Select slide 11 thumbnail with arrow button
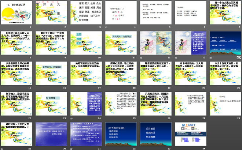Viewport: 242px width, 150px height. [121, 43]
